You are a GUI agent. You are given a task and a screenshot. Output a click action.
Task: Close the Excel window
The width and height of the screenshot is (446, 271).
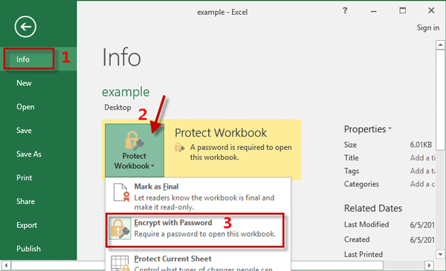click(431, 10)
